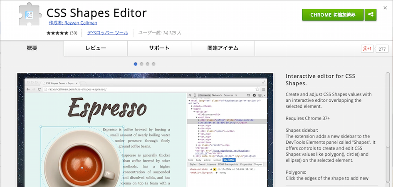Click the div.coffee breadcrumb in screenshot

229,160
